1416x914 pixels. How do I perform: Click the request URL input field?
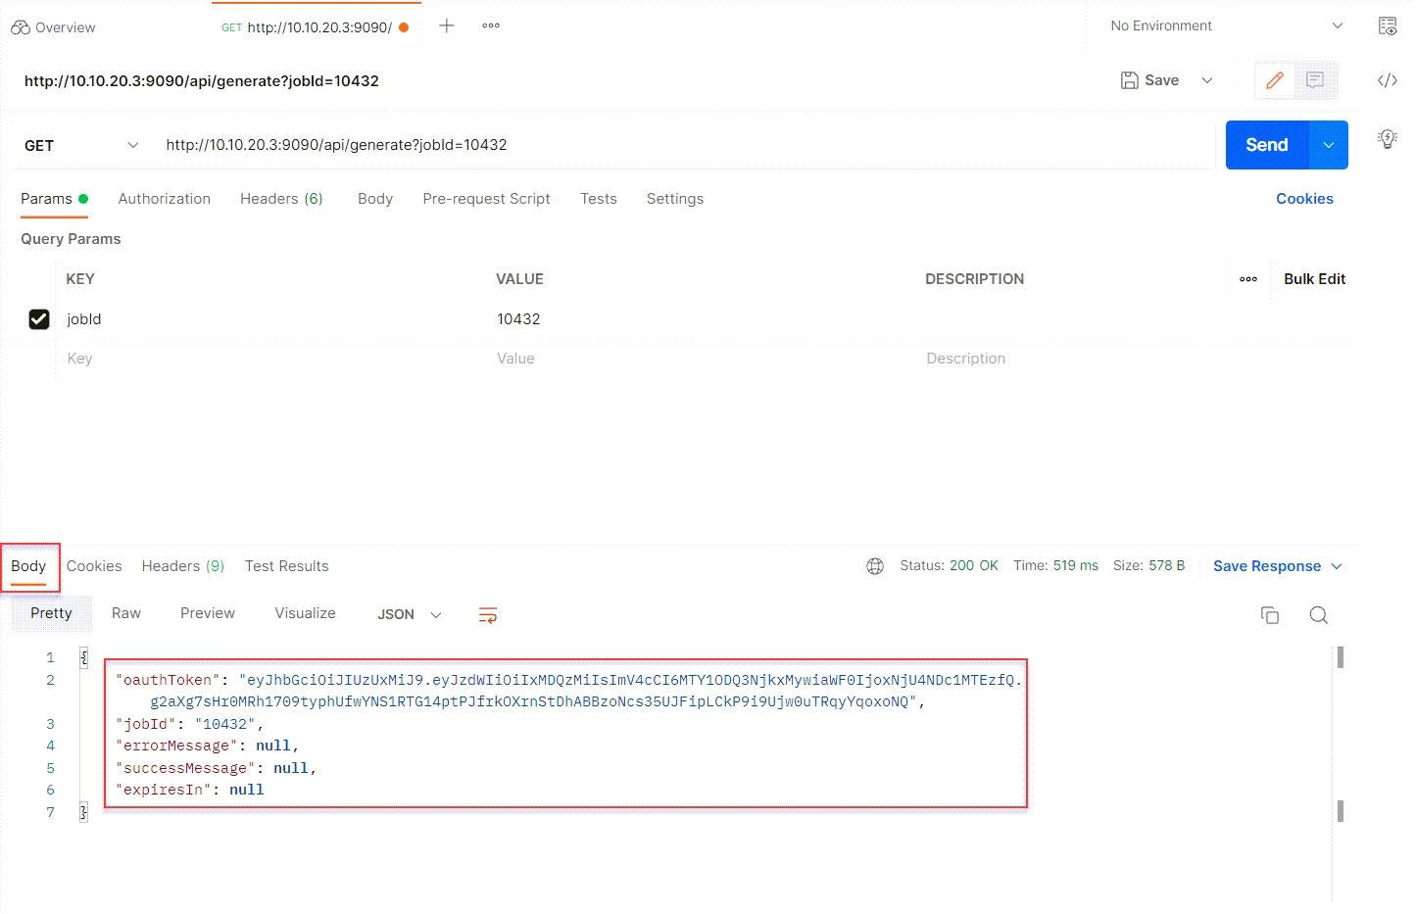686,145
